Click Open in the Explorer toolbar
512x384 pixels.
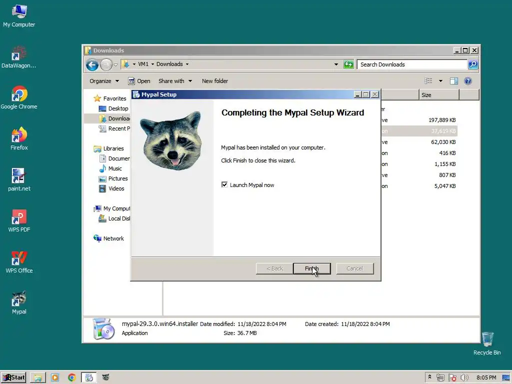pos(139,81)
